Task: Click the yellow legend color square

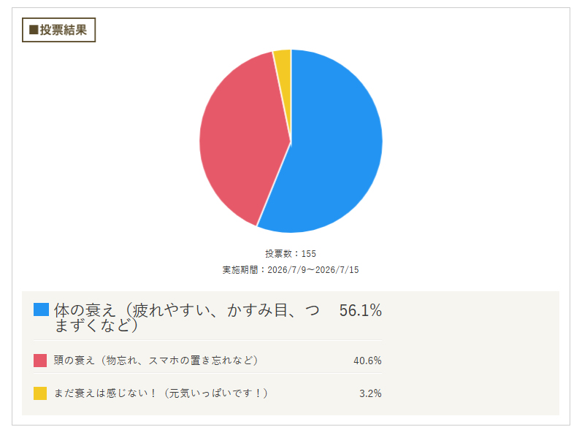Action: [x=40, y=393]
